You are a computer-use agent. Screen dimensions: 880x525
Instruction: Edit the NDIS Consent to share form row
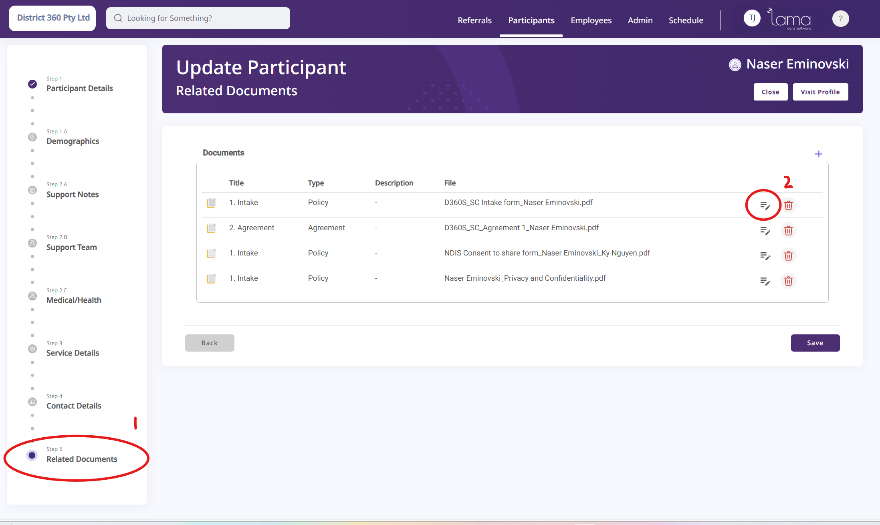[765, 256]
